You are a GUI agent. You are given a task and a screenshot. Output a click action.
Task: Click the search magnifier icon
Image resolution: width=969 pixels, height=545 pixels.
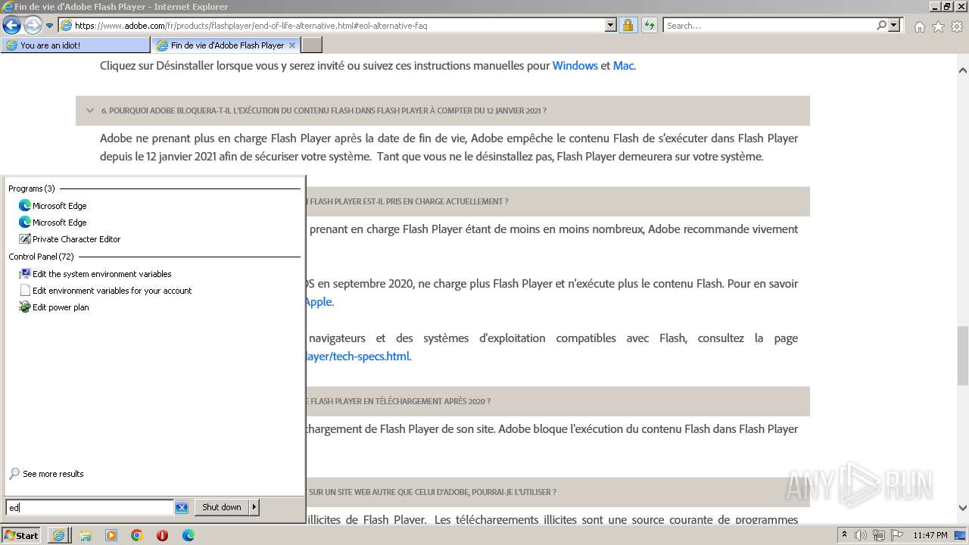882,26
